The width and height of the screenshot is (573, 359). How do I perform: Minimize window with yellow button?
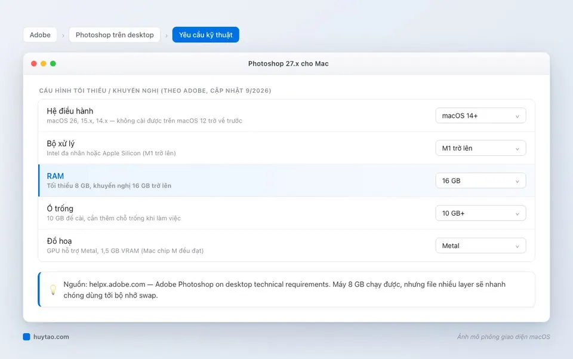pos(44,63)
